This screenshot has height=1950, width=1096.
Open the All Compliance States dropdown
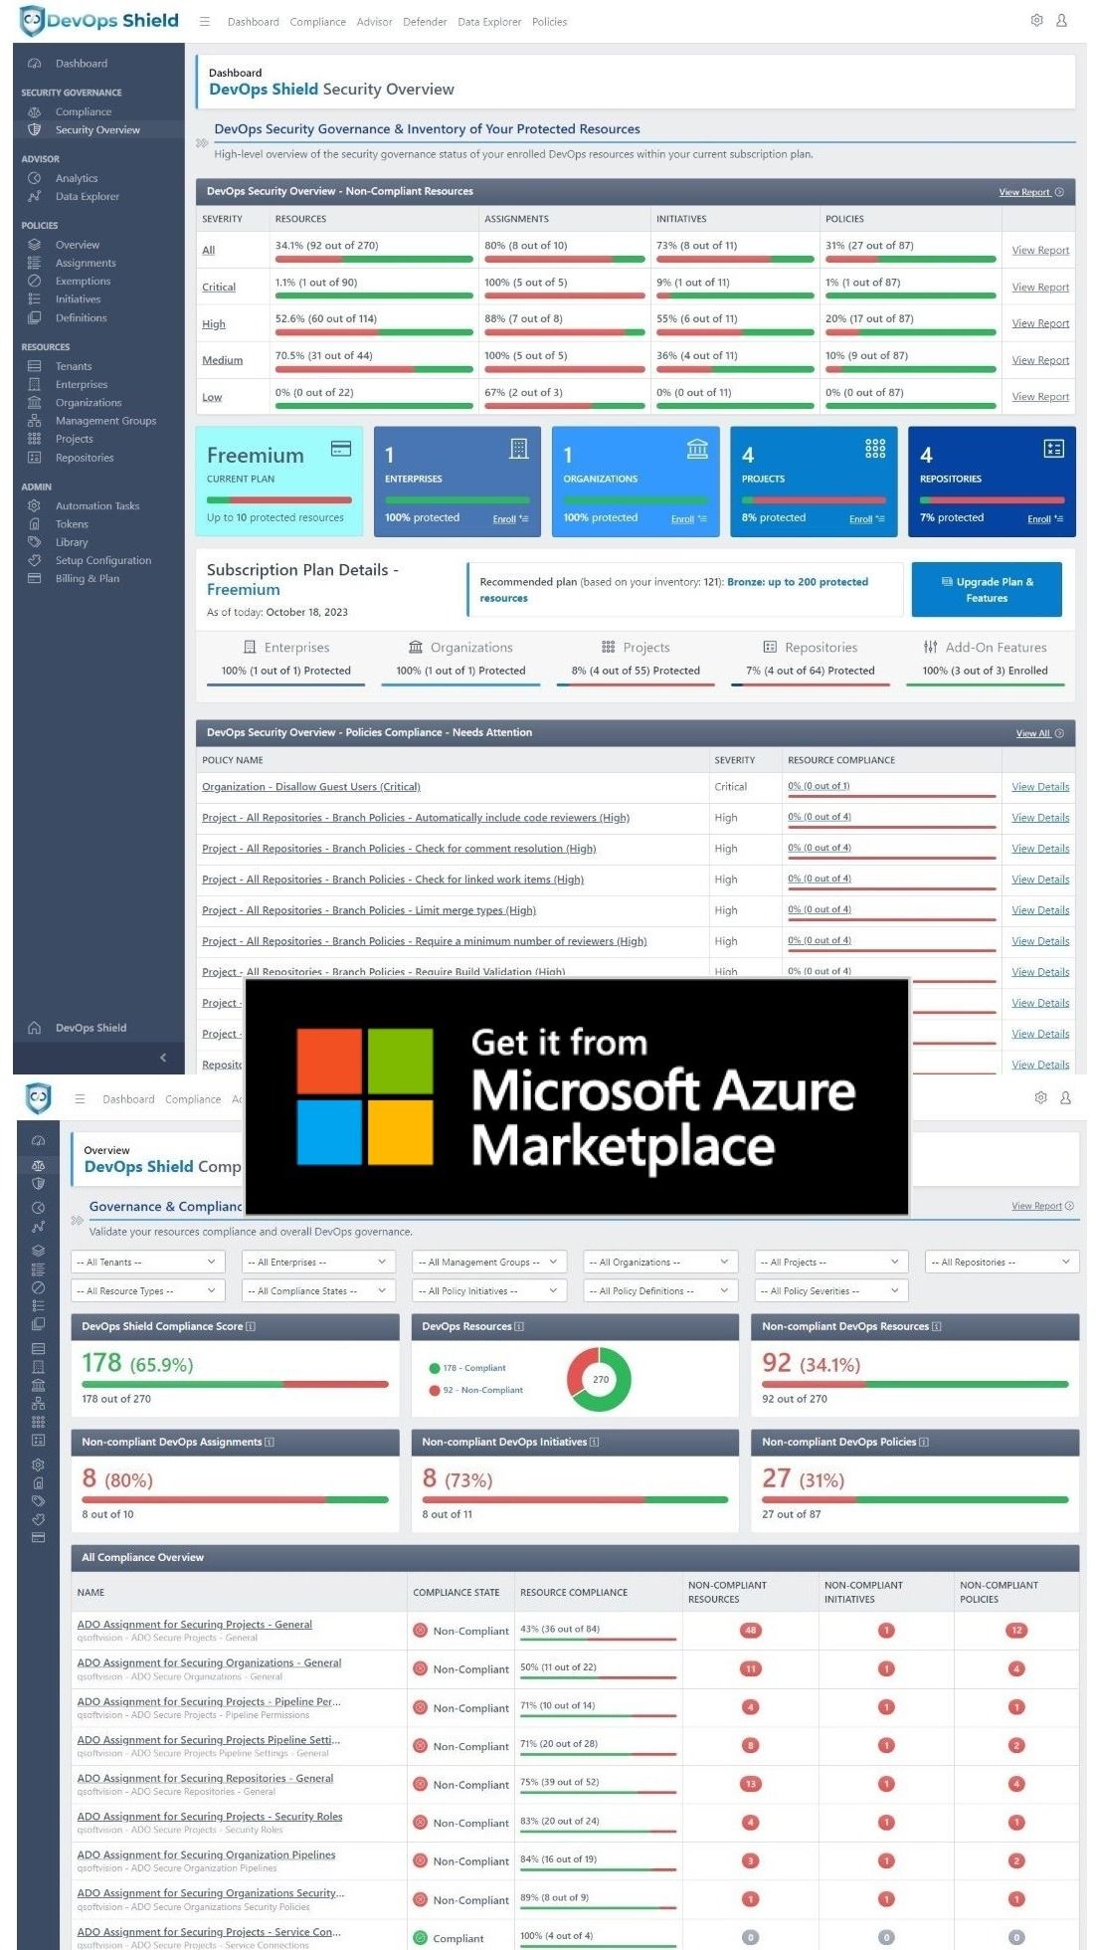[x=316, y=1290]
